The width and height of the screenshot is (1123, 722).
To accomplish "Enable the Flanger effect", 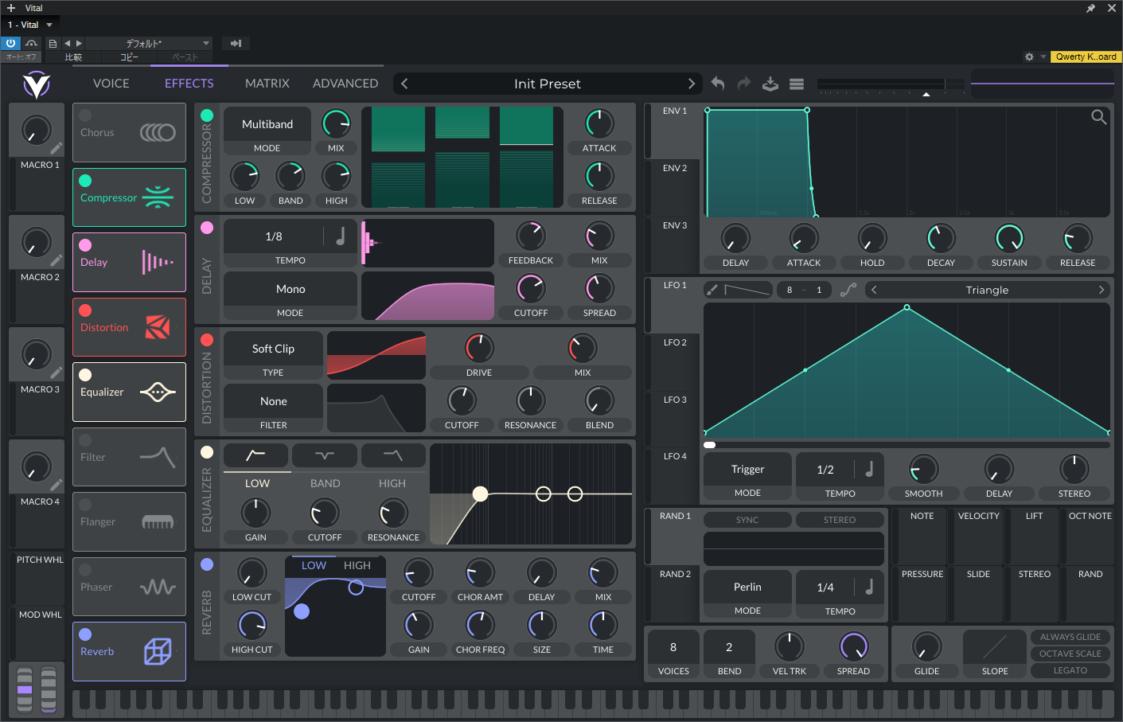I will tap(85, 505).
